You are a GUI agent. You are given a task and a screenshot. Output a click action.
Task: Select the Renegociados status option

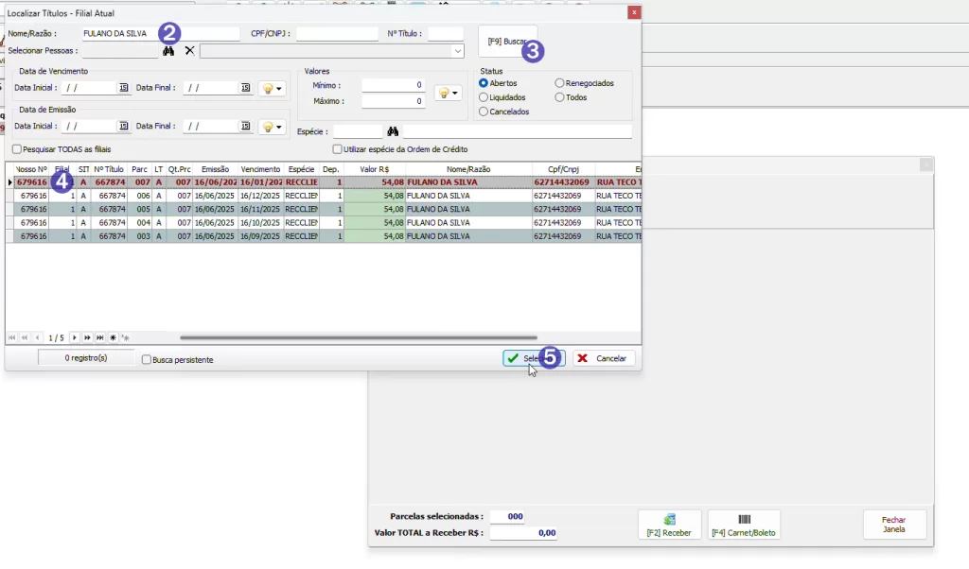point(560,83)
